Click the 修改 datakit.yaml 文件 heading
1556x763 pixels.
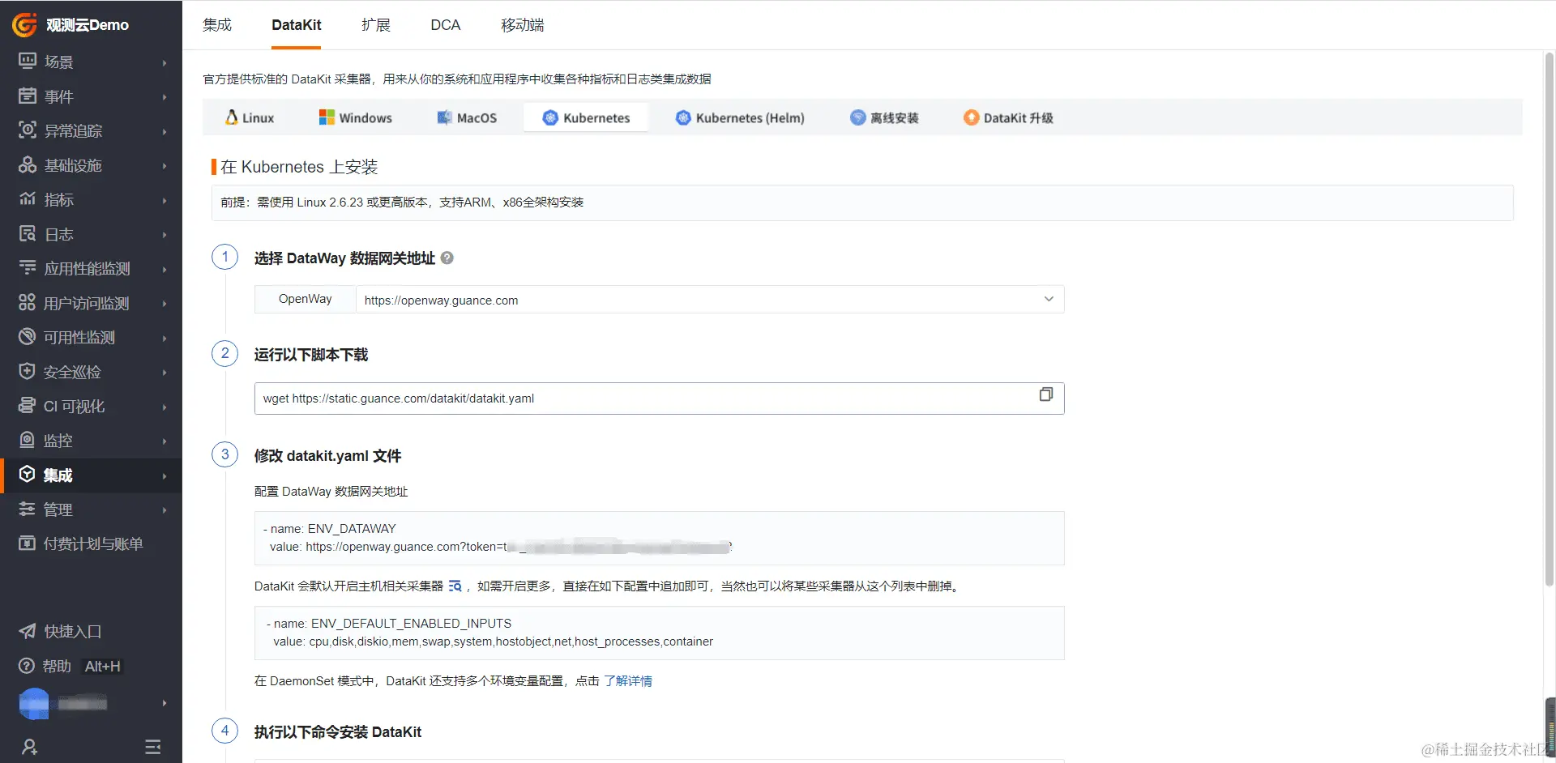tap(327, 456)
